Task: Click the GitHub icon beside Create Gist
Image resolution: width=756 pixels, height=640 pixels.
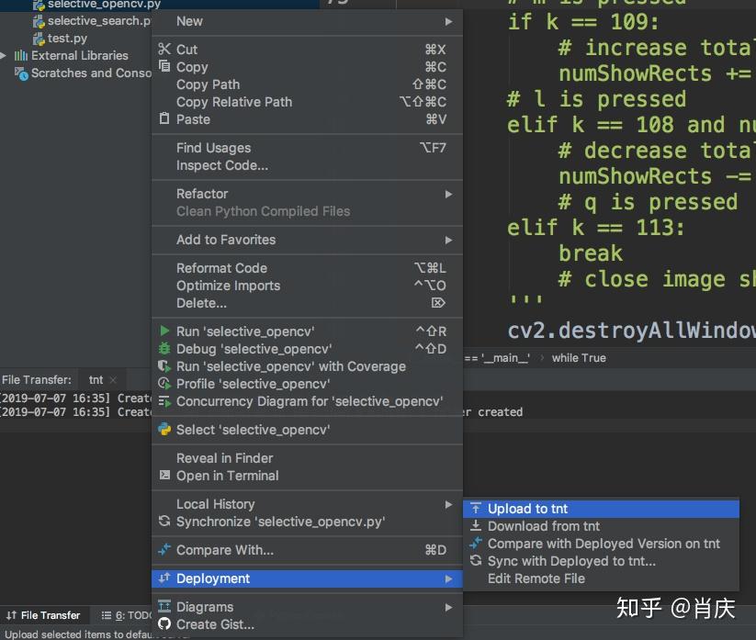Action: [x=164, y=623]
